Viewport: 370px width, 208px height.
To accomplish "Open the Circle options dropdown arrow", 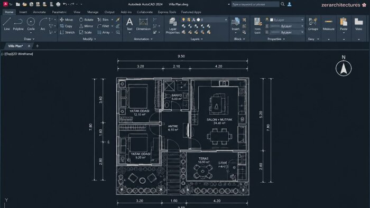I will pyautogui.click(x=31, y=33).
